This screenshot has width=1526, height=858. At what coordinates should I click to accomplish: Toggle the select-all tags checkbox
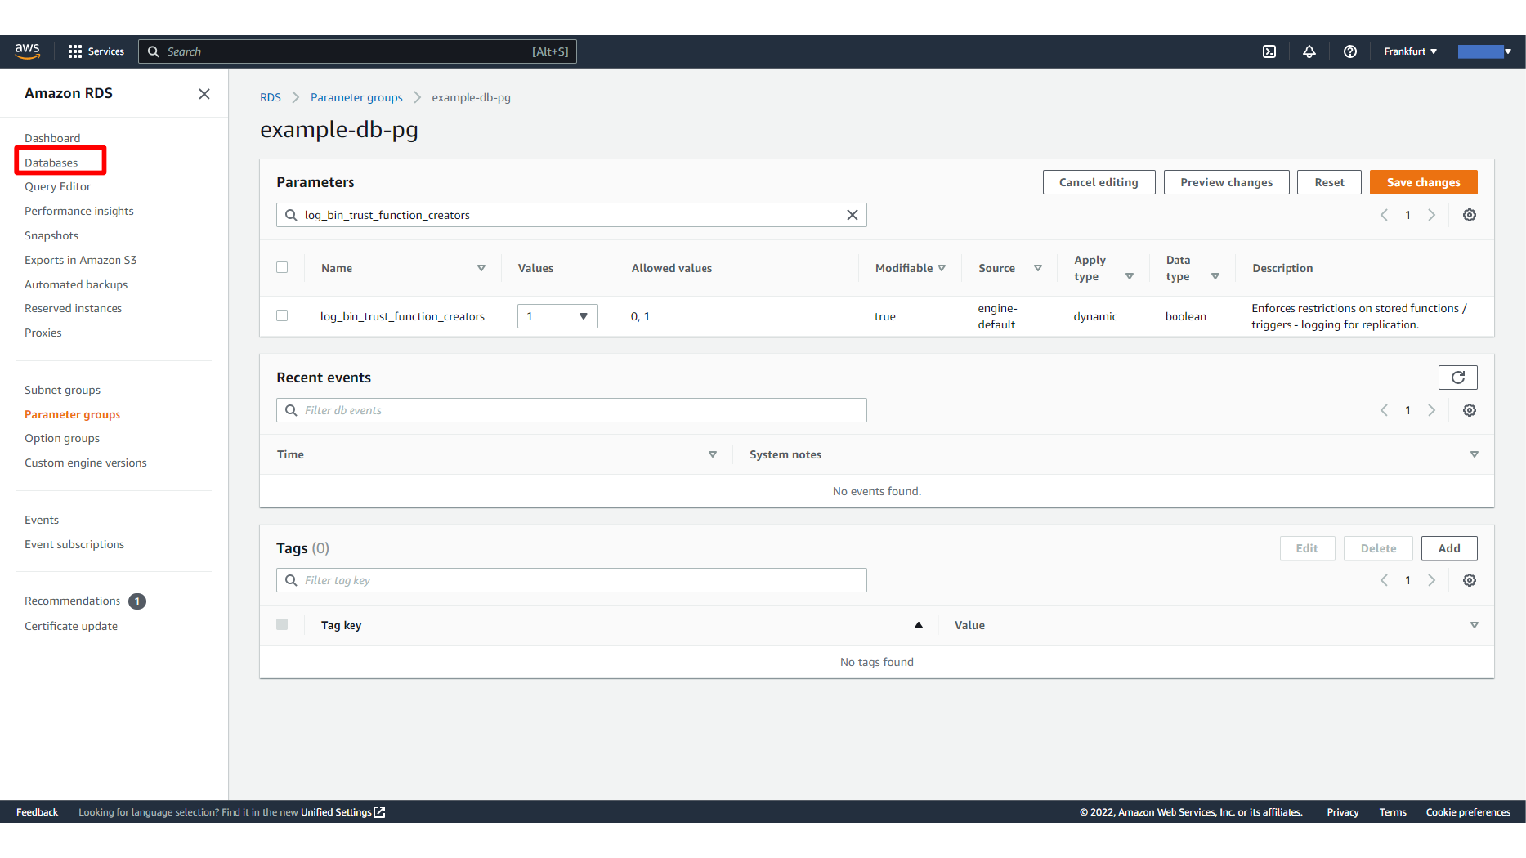(282, 624)
